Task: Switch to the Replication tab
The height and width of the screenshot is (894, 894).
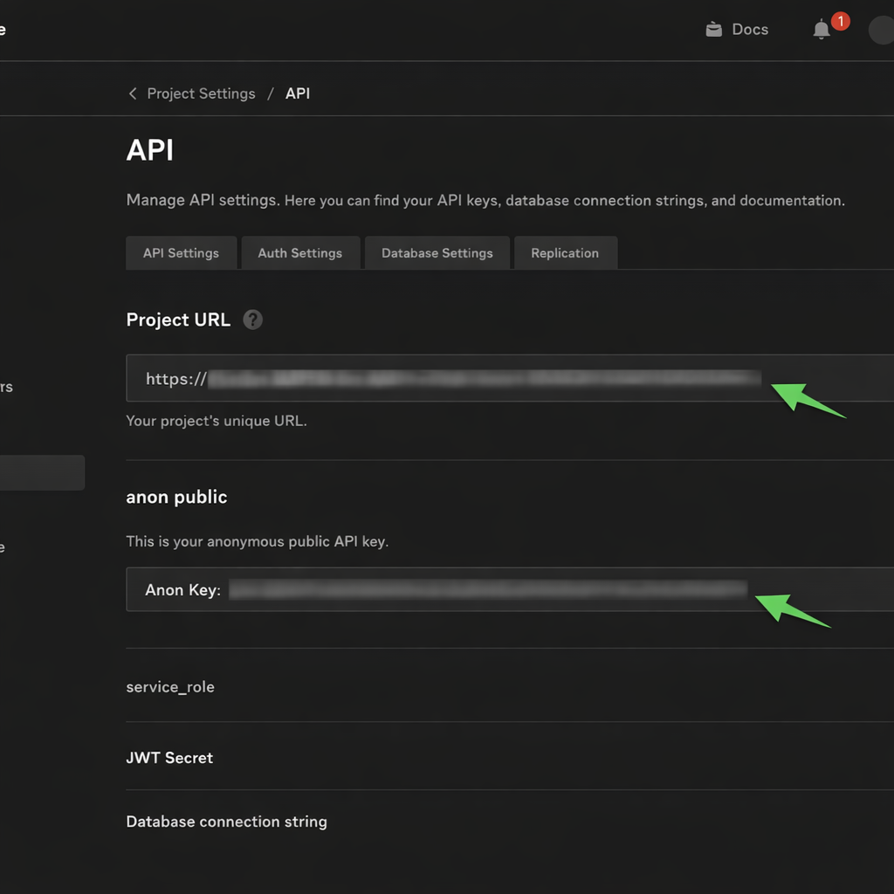Action: [565, 253]
